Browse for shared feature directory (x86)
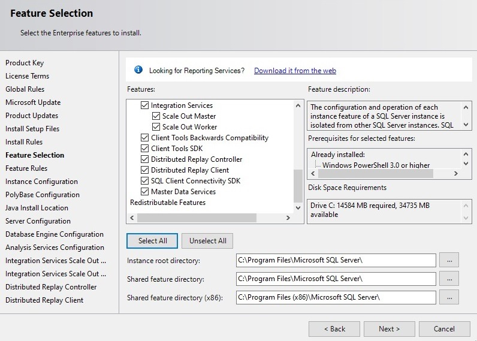 [x=449, y=297]
